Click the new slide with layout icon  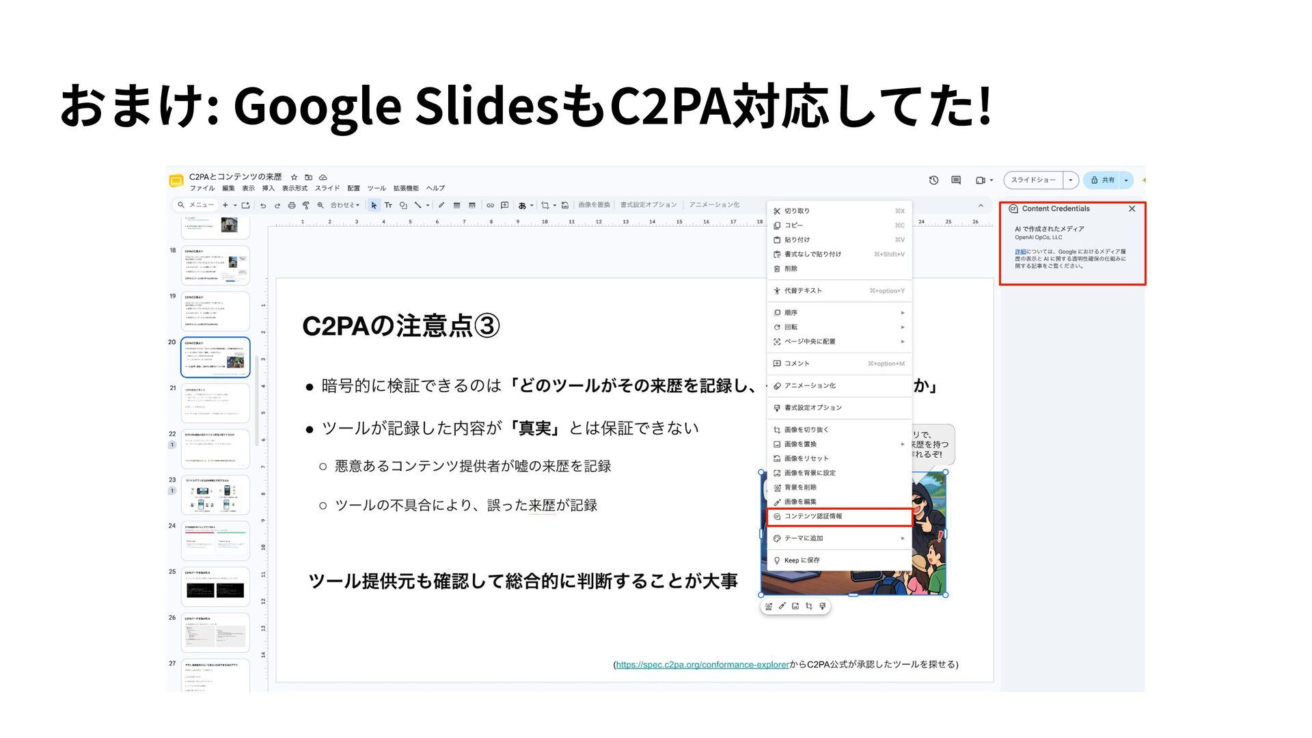click(245, 205)
